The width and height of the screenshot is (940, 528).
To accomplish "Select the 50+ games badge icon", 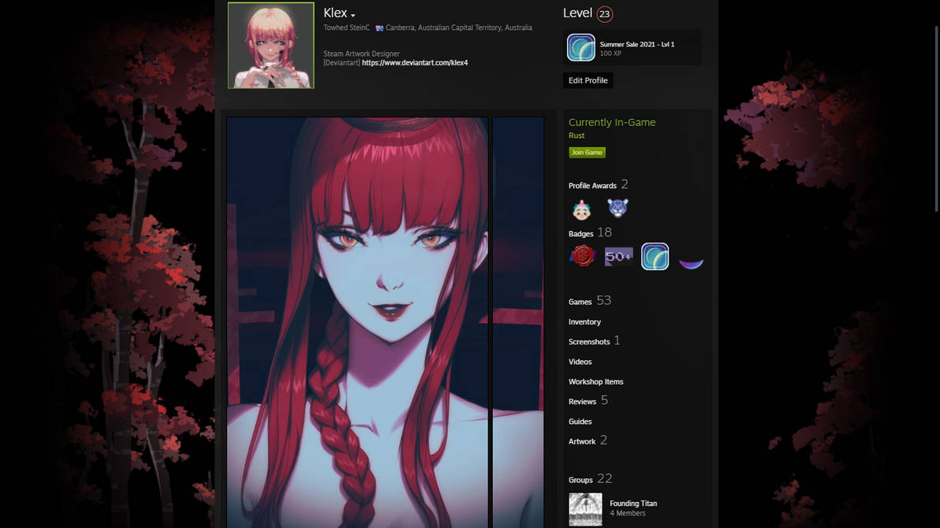I will click(619, 256).
